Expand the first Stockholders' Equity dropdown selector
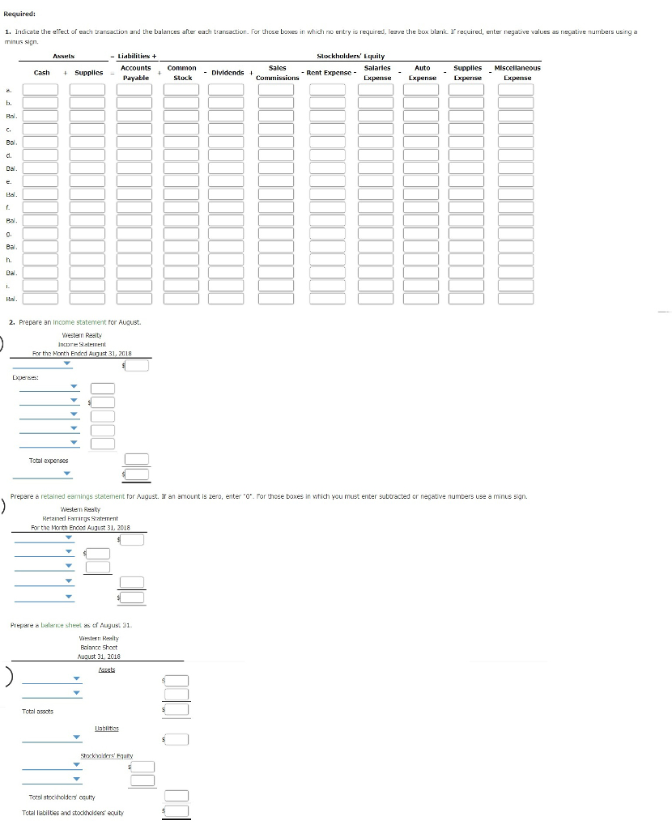The width and height of the screenshot is (672, 829). click(x=76, y=765)
